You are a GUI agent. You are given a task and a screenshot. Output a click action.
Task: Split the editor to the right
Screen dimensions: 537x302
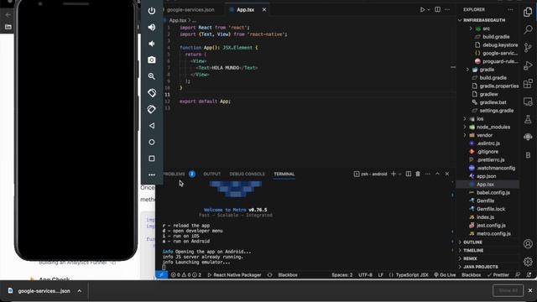point(437,9)
